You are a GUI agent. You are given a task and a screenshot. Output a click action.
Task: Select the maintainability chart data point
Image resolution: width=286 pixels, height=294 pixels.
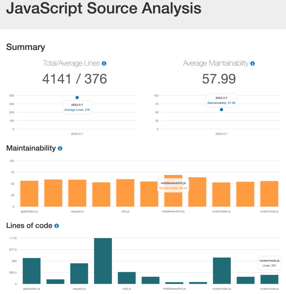click(x=221, y=110)
